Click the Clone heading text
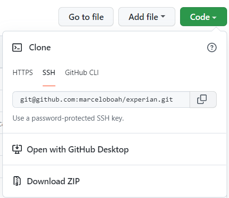Screen dimensions: 229x198 (40, 47)
